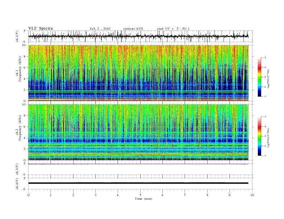The width and height of the screenshot is (284, 219).
Task: Click the "-5" tick of the ch.4(V) axis
Action: pos(24,189)
